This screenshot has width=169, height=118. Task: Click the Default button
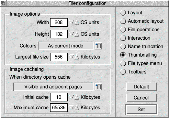(x=141, y=87)
